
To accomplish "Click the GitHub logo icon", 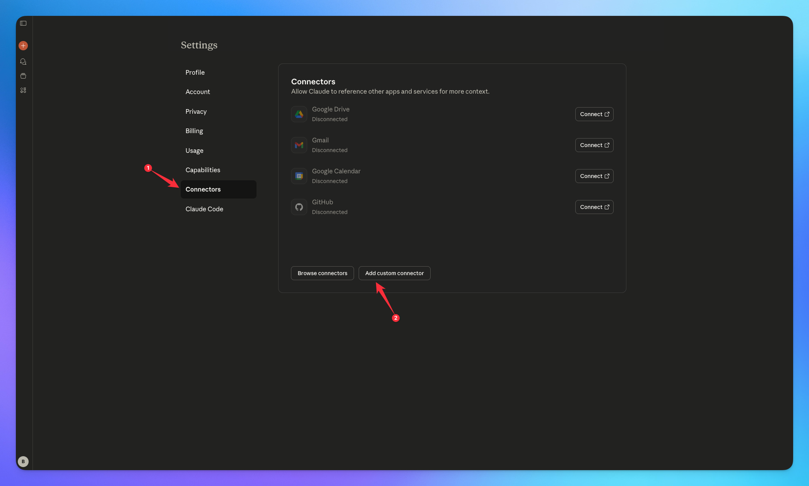I will tap(299, 207).
